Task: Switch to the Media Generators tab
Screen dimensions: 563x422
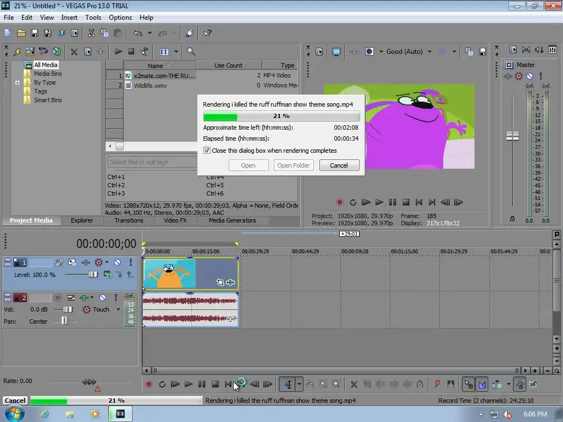Action: pos(233,220)
